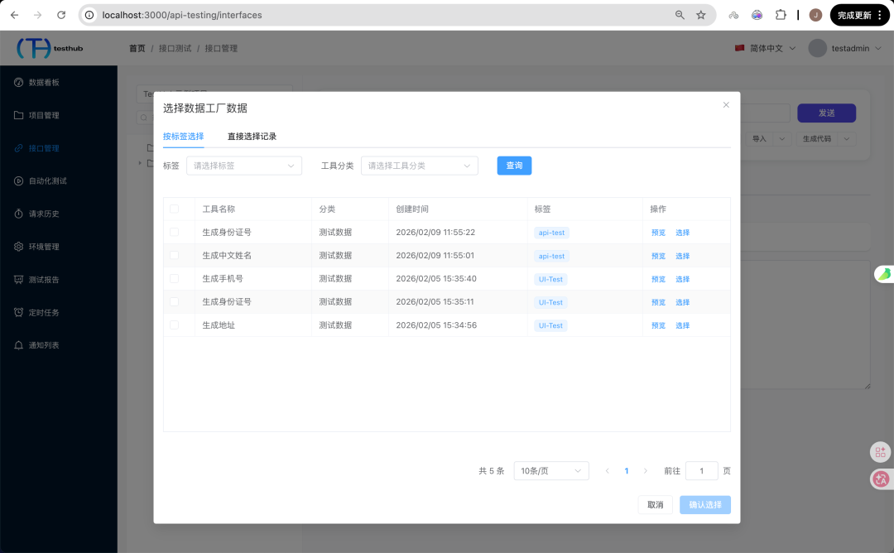Switch to the 按标签选择 tab
Viewport: 894px width, 553px height.
click(183, 137)
